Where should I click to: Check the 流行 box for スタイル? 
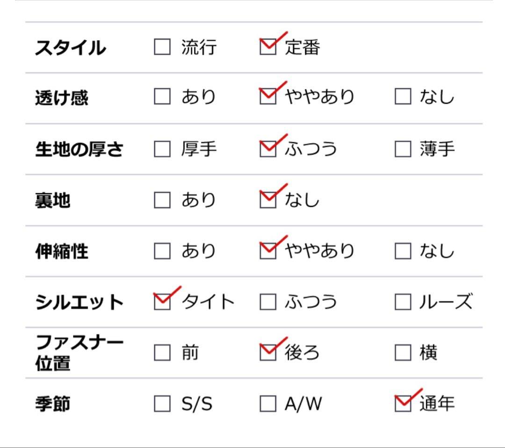pyautogui.click(x=162, y=47)
